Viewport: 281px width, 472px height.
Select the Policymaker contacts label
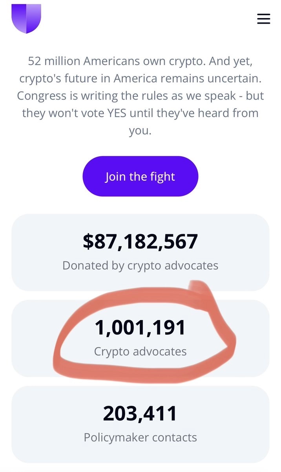click(x=140, y=437)
